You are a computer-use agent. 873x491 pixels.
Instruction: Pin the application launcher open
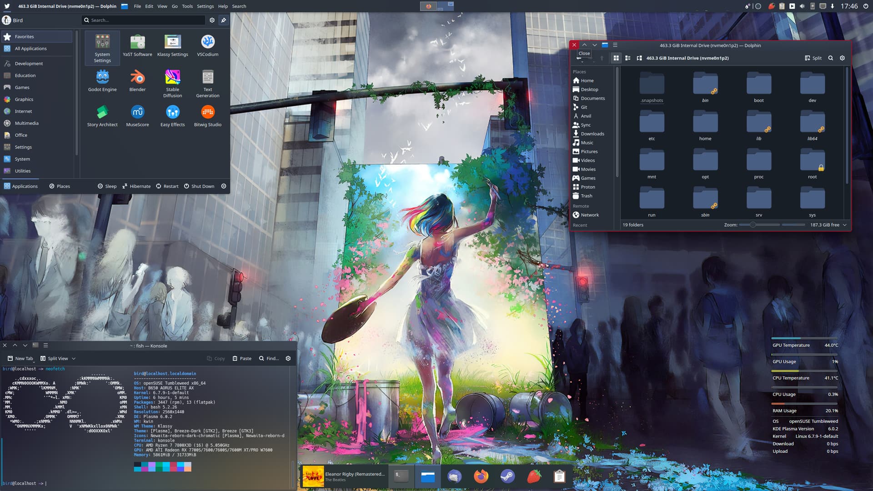click(223, 20)
